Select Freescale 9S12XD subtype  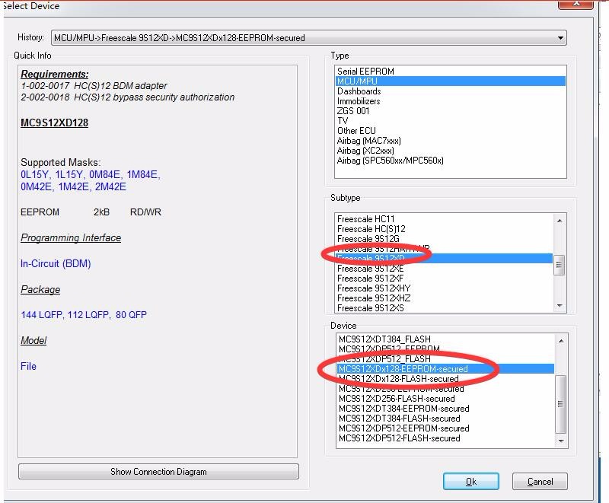click(x=444, y=259)
